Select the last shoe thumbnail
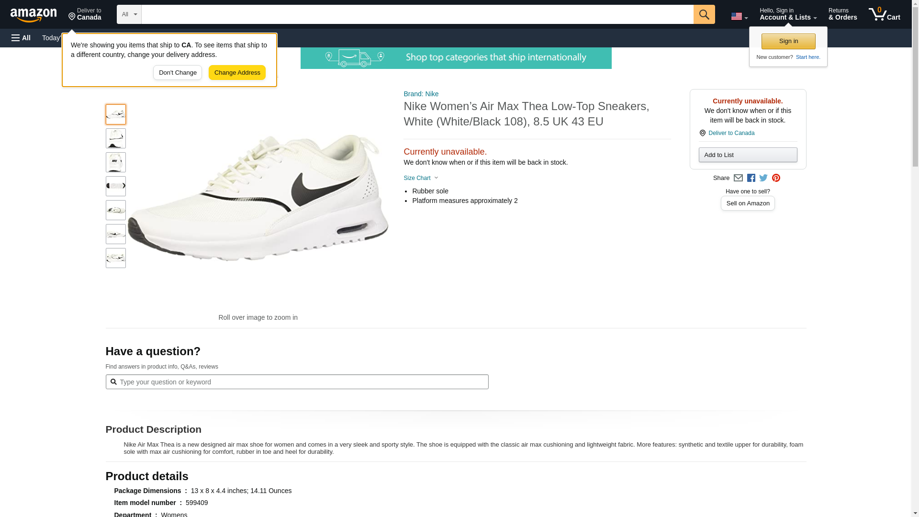Image resolution: width=919 pixels, height=517 pixels. (x=115, y=258)
